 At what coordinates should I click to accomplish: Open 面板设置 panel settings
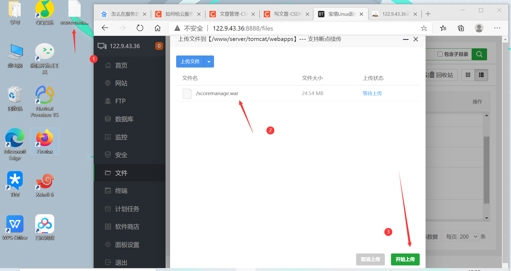(127, 245)
